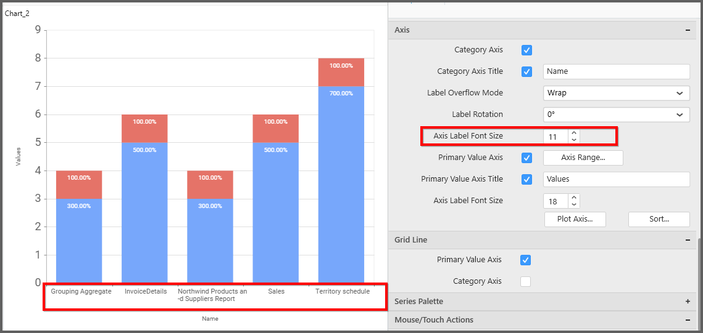
Task: Uncheck the Category Axis checkbox
Action: click(x=526, y=50)
